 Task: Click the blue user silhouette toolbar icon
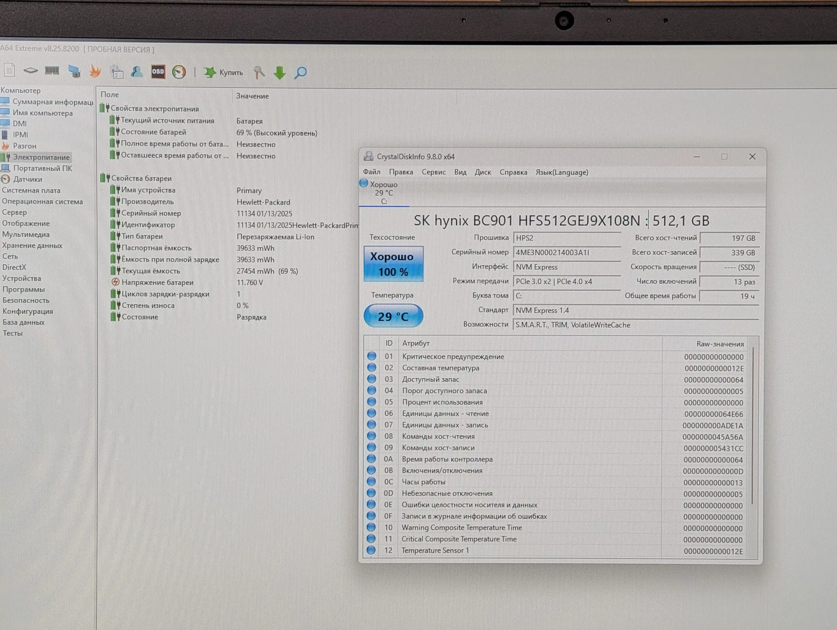tap(136, 72)
